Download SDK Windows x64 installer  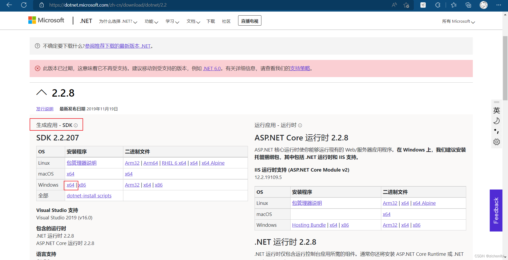70,185
